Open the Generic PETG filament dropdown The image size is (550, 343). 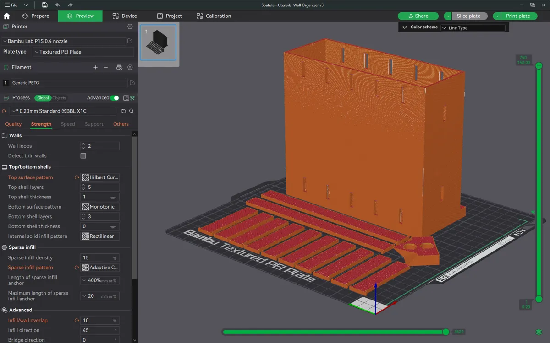point(69,83)
